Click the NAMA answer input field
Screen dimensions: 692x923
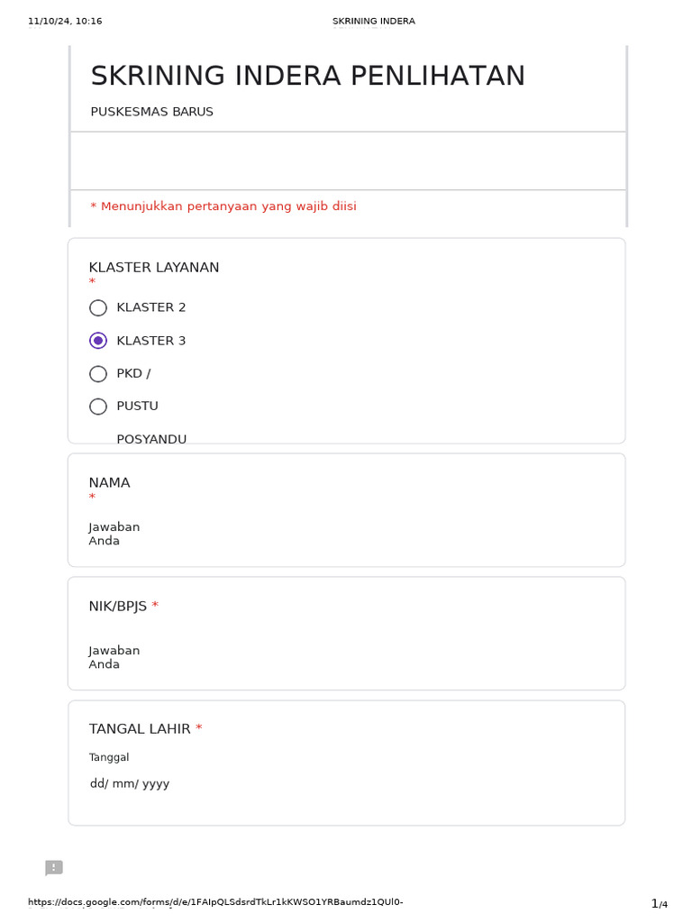[114, 535]
